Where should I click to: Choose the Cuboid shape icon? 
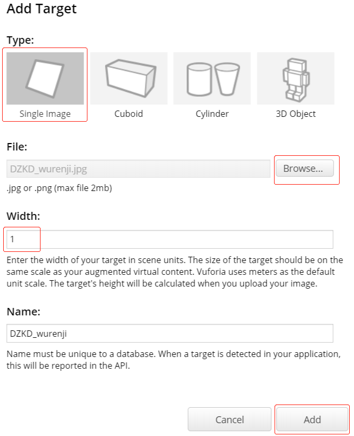(x=129, y=78)
